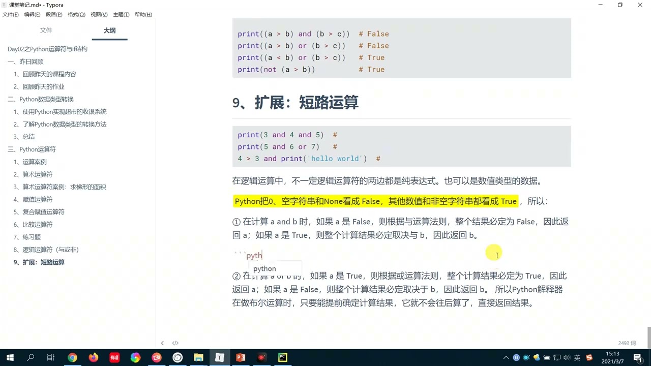Open the colorful pinwheel app on the taskbar

(x=135, y=357)
